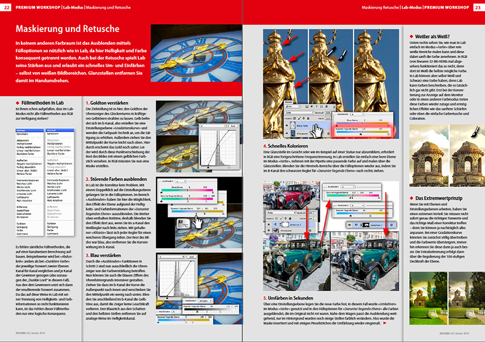This screenshot has height=342, width=485.
Task: Click lock all padlock icon in statue panel
Action: [x=308, y=118]
